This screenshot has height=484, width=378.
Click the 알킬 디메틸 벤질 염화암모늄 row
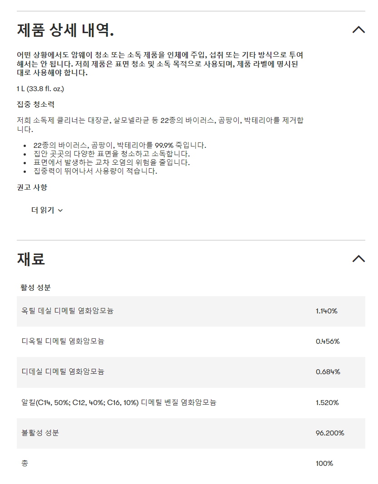point(119,402)
